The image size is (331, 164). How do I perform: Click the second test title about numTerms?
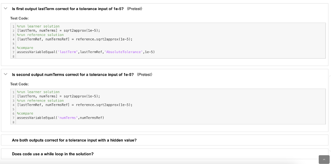pyautogui.click(x=73, y=75)
